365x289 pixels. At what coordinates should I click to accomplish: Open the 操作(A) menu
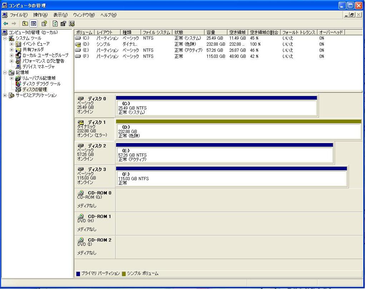pos(40,15)
